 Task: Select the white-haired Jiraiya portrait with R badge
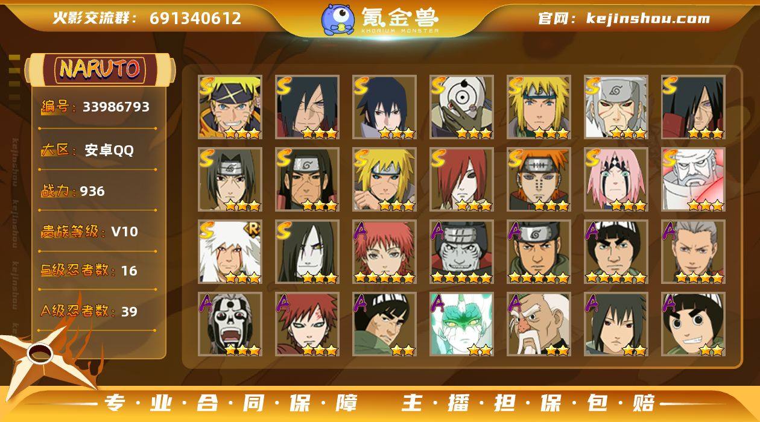[230, 252]
